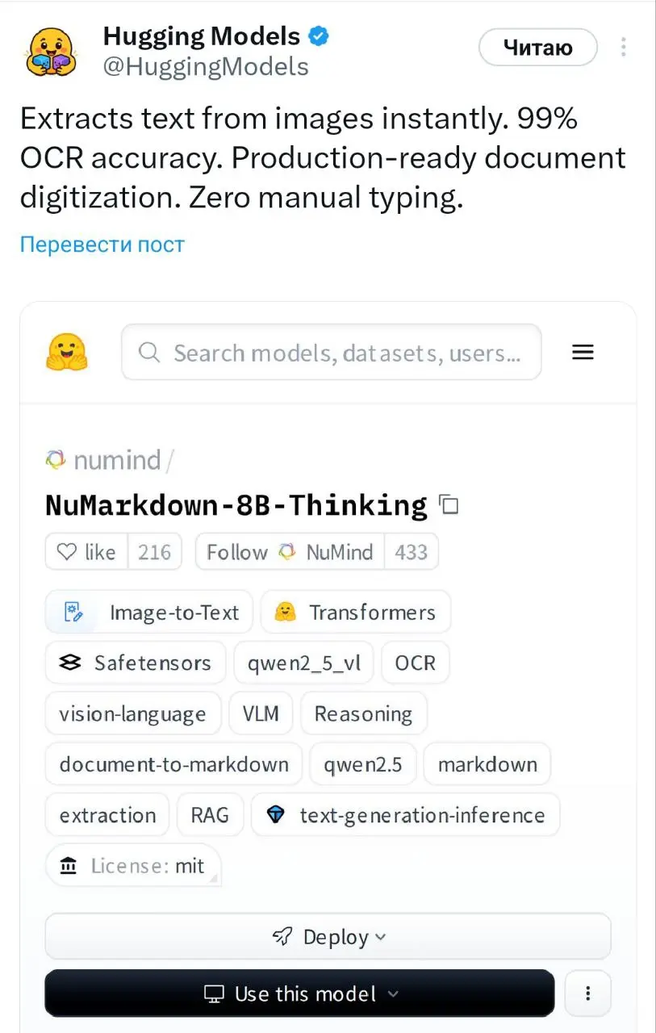Viewport: 656px width, 1033px height.
Task: Open the kebab menu beside Use this model
Action: [588, 993]
